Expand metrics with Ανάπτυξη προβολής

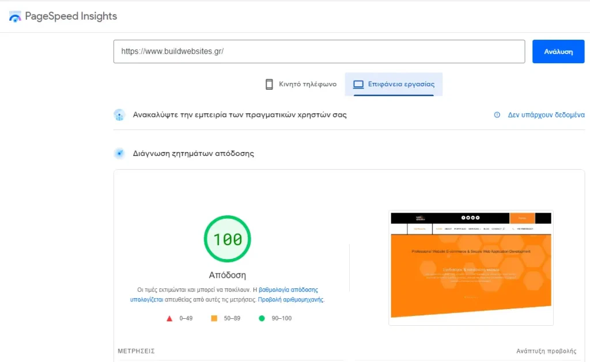coord(546,351)
